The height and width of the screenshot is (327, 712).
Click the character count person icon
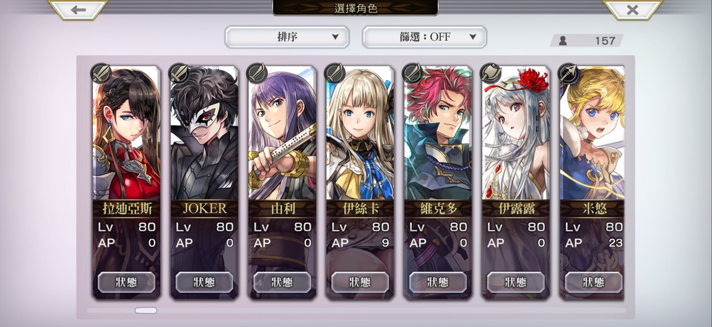click(563, 41)
